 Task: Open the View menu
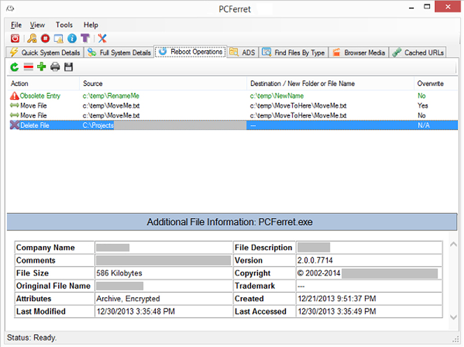pyautogui.click(x=37, y=25)
